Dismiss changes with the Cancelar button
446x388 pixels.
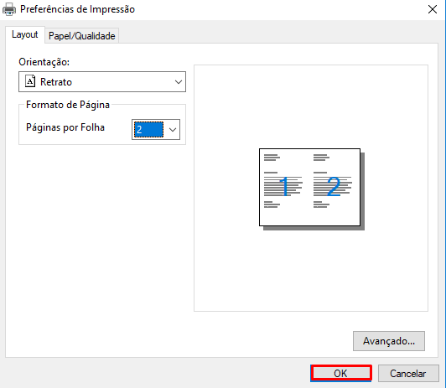(408, 373)
